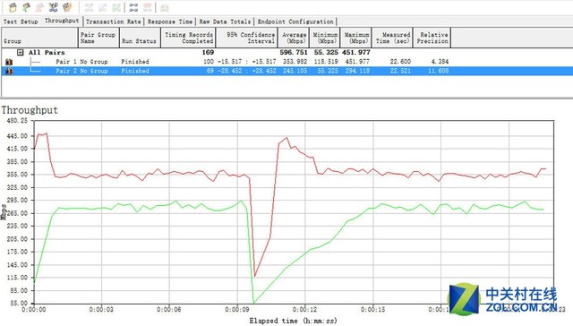573x326 pixels.
Task: Click the blue double-link pairs toolbar icon
Action: pos(133,7)
